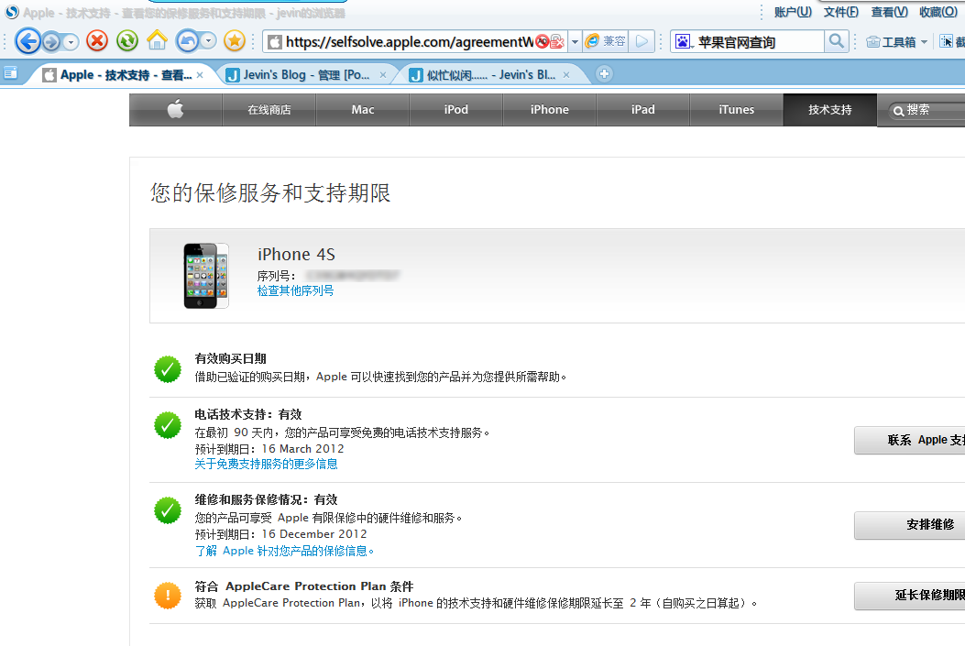Click the favorites star icon
The image size is (965, 646).
click(235, 41)
